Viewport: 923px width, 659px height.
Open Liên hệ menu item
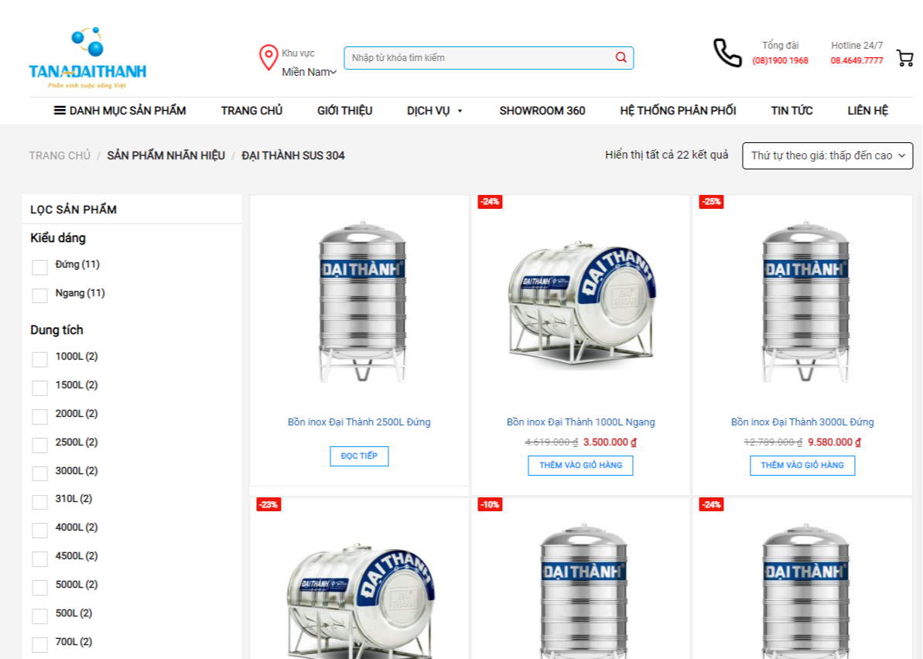tap(867, 111)
